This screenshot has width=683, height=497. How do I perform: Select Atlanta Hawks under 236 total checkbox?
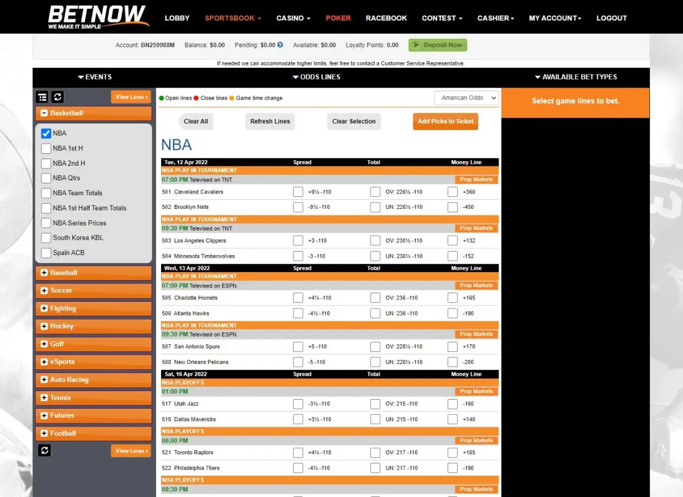(x=375, y=313)
